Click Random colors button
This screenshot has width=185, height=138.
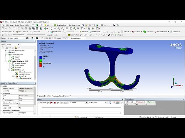[84, 31]
